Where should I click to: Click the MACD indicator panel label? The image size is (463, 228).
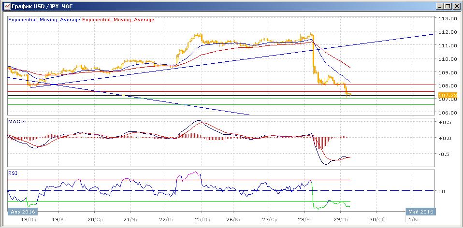point(15,121)
